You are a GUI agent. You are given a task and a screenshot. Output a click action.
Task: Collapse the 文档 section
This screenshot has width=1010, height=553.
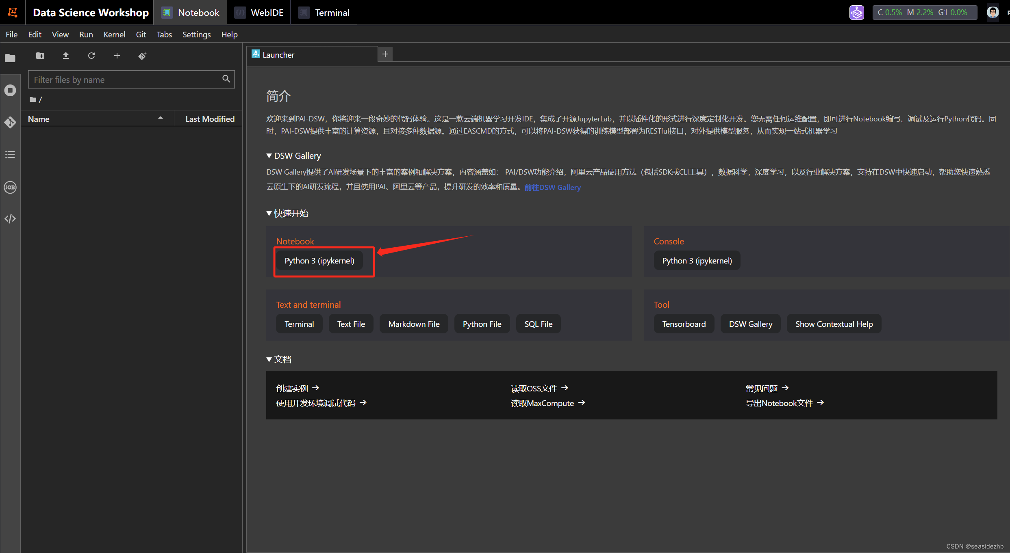point(269,359)
